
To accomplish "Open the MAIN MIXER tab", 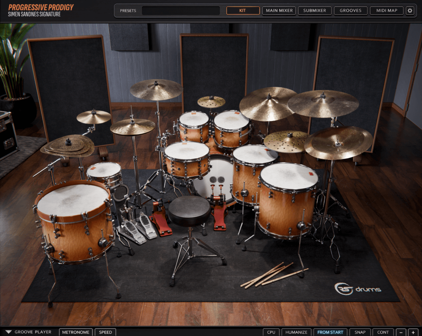I will tap(279, 11).
